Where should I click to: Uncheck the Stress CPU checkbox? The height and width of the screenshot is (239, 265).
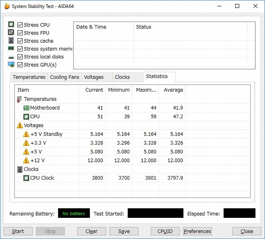click(x=20, y=25)
